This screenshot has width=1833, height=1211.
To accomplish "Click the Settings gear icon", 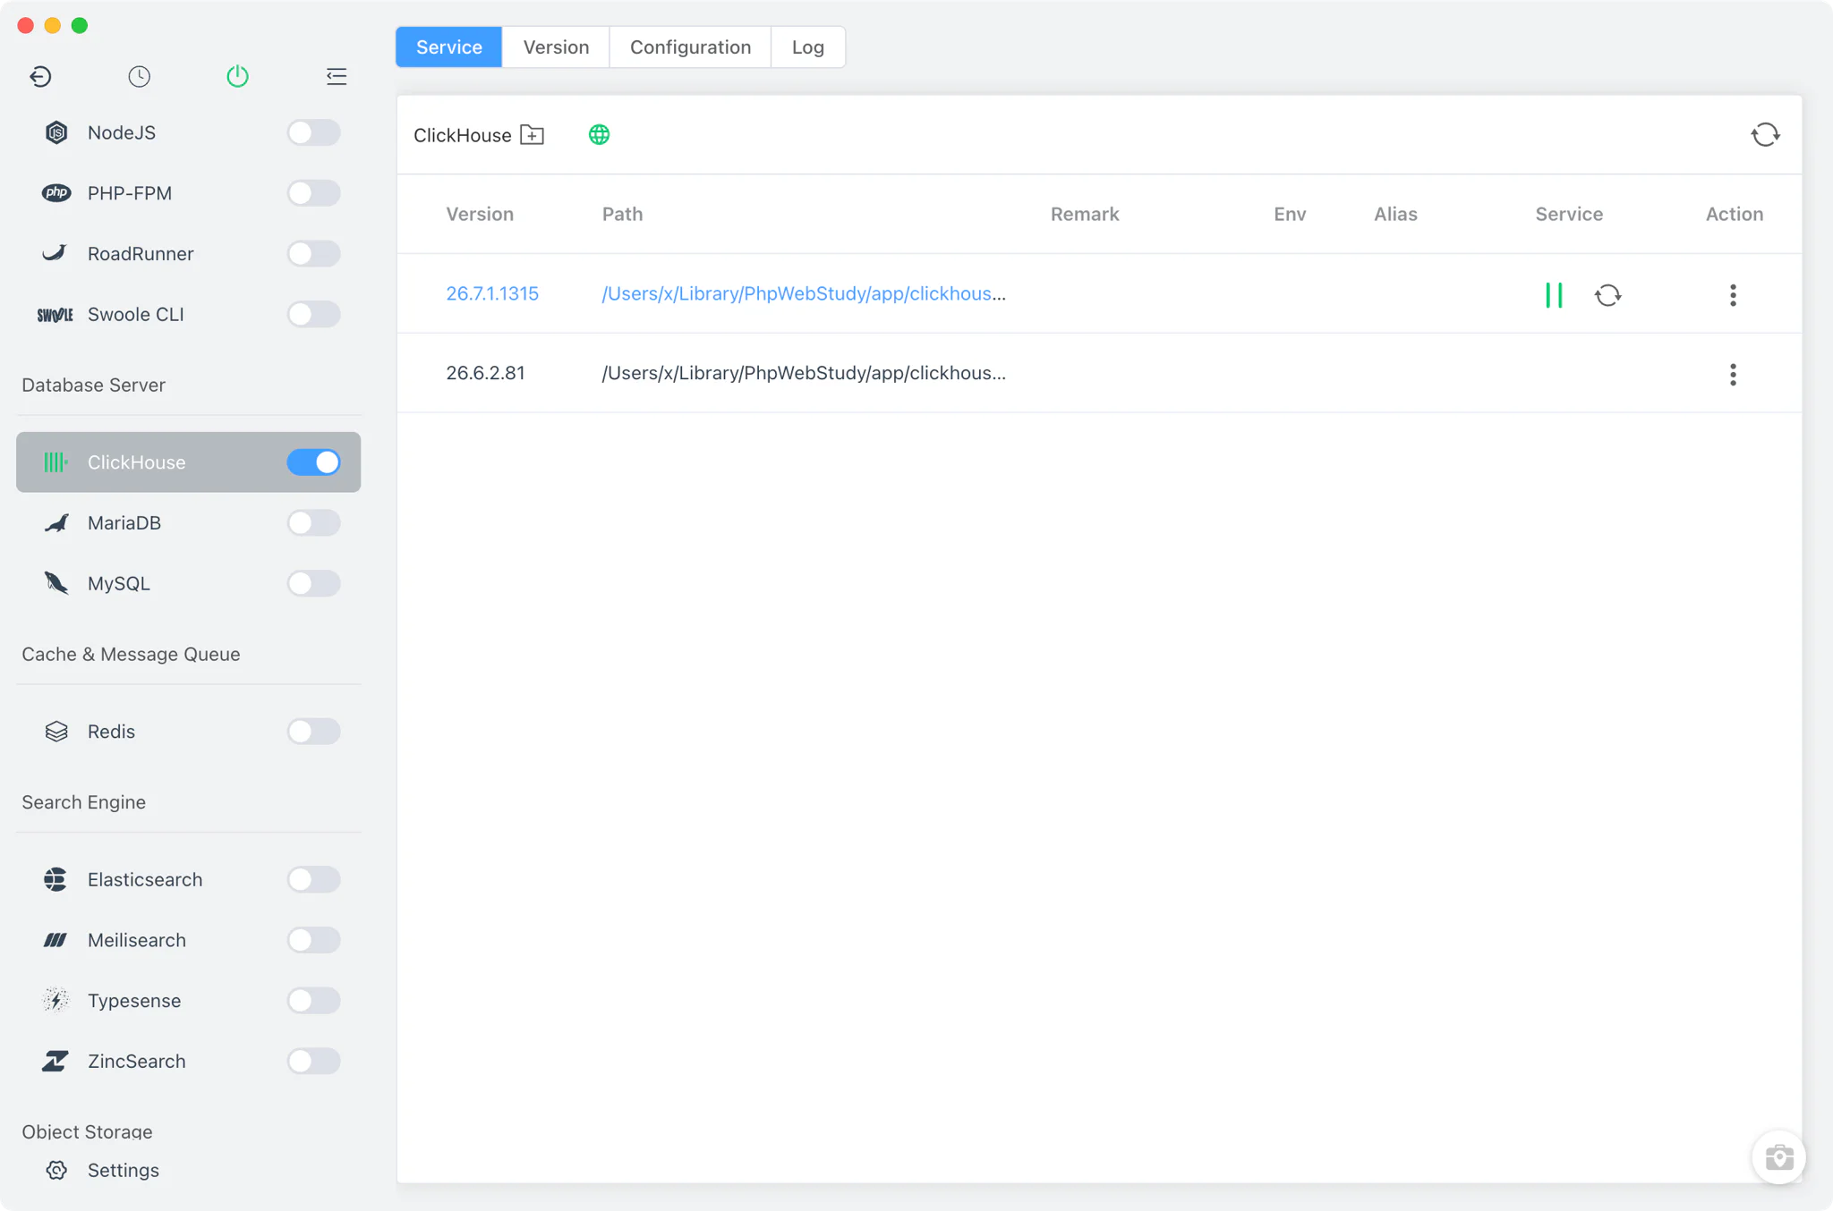I will tap(56, 1171).
